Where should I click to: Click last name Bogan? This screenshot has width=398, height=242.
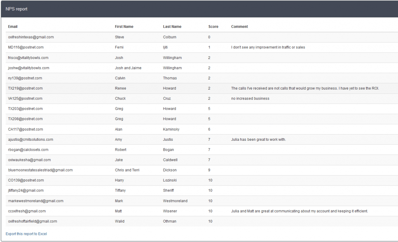pos(168,150)
